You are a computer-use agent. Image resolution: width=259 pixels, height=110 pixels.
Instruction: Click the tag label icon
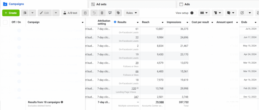click(x=118, y=13)
